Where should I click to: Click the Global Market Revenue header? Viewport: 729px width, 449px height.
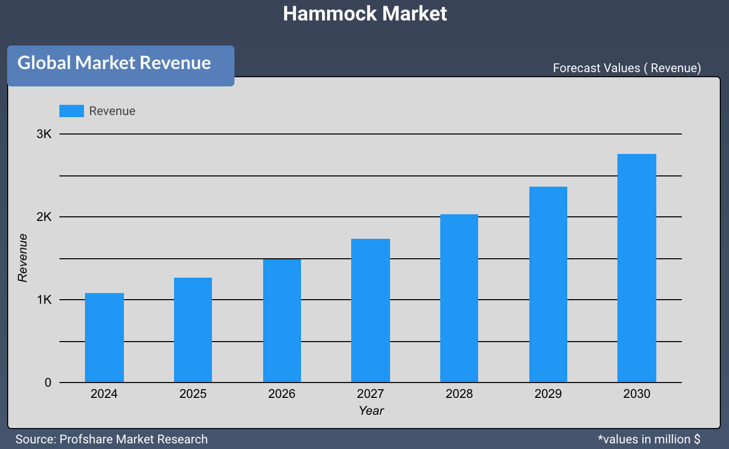121,65
